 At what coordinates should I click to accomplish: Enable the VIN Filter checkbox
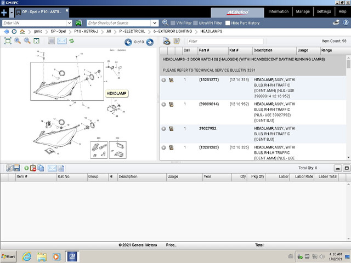pyautogui.click(x=173, y=23)
